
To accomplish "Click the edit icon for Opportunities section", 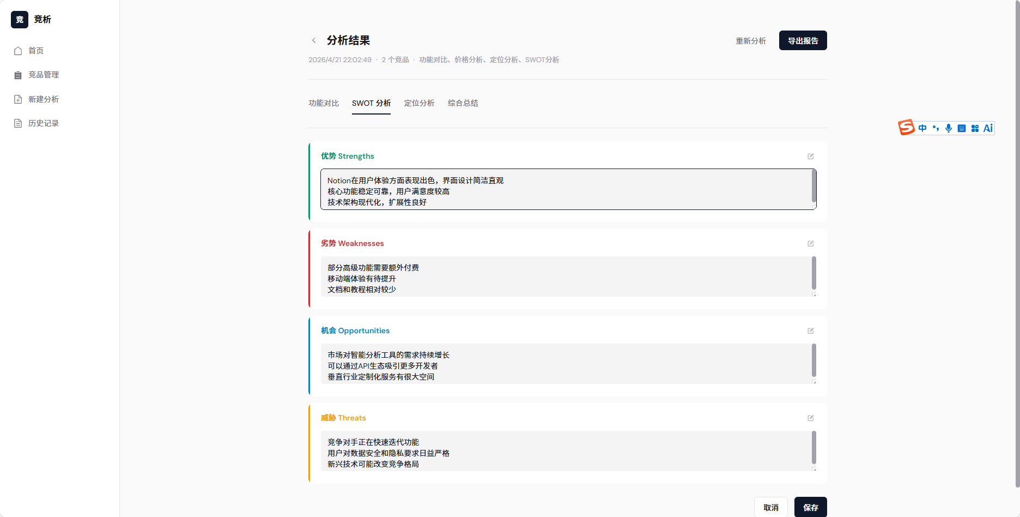I will click(x=811, y=331).
